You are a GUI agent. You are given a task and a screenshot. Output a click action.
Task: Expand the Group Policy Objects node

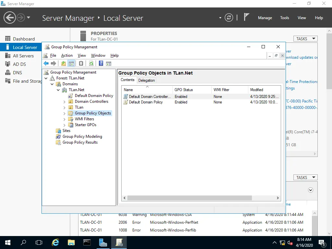coord(65,113)
